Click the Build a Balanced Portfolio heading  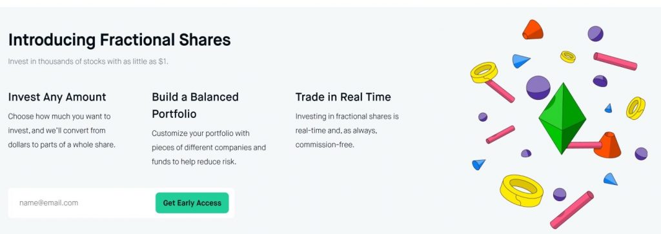(x=195, y=106)
